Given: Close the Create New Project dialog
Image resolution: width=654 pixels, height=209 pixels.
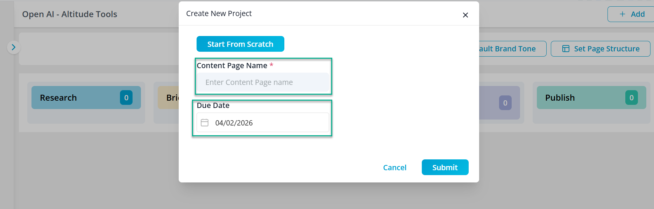Looking at the screenshot, I should [x=465, y=15].
